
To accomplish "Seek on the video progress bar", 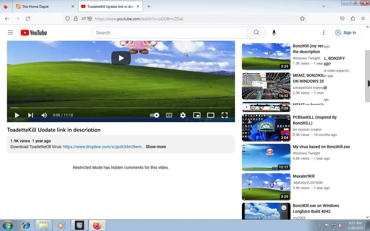I will coord(121,108).
